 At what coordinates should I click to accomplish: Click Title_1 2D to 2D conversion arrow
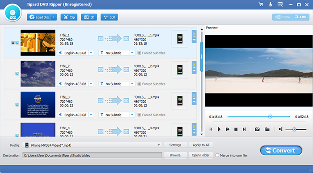[114, 38]
